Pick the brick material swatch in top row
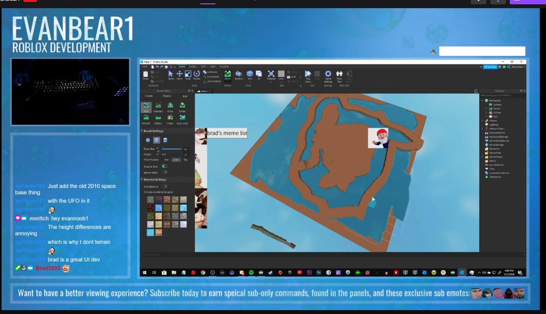The width and height of the screenshot is (546, 314). point(167,199)
